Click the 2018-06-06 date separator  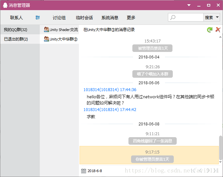pyautogui.click(x=149, y=83)
